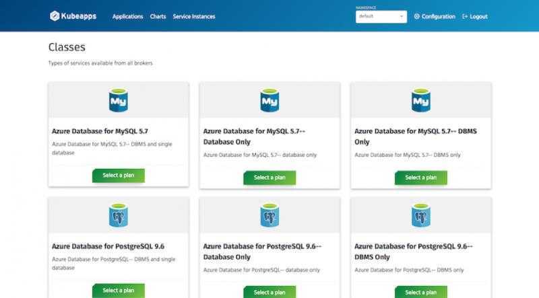The width and height of the screenshot is (539, 298).
Task: Click MySQL icon on the Database Only card
Action: (x=269, y=100)
